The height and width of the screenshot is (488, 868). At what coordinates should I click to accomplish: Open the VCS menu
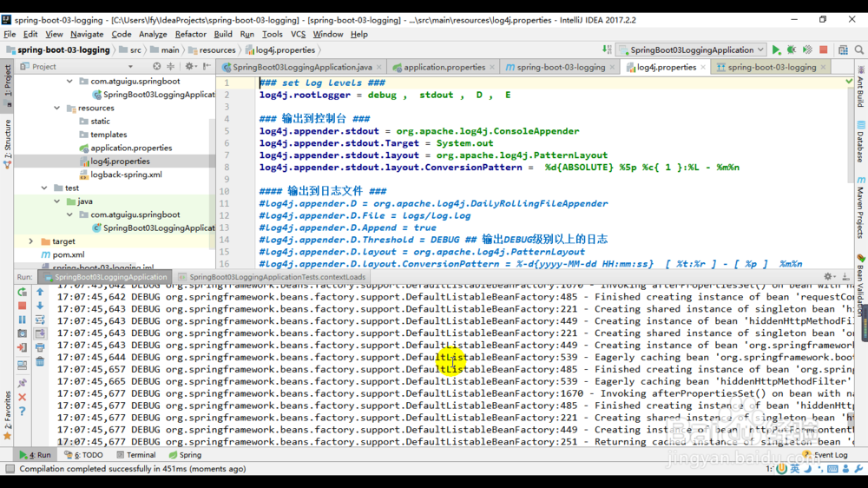[298, 35]
